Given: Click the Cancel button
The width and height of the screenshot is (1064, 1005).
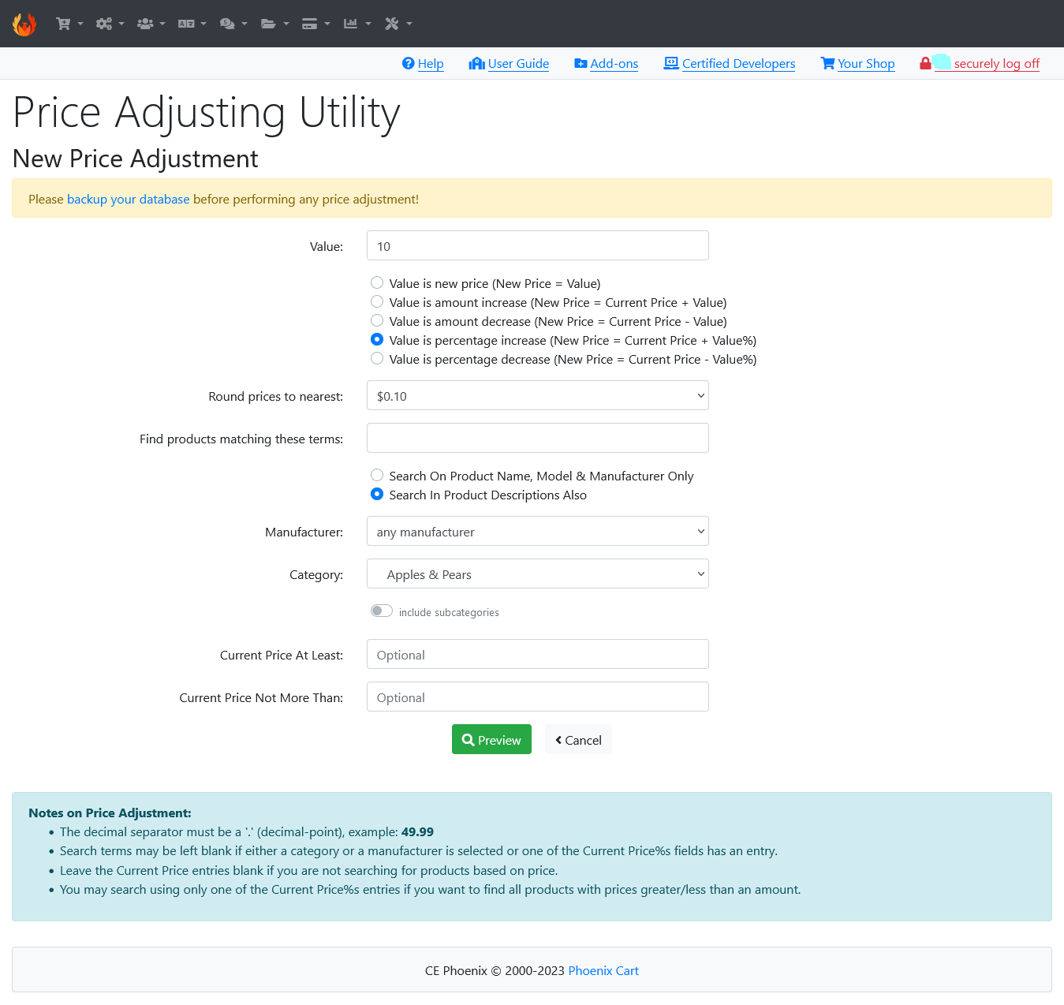Looking at the screenshot, I should click(578, 739).
